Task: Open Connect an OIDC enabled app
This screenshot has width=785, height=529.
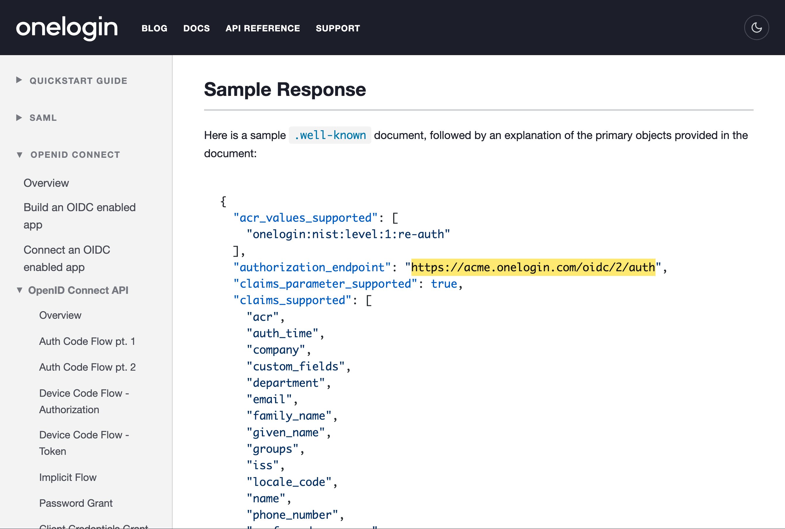Action: coord(67,258)
